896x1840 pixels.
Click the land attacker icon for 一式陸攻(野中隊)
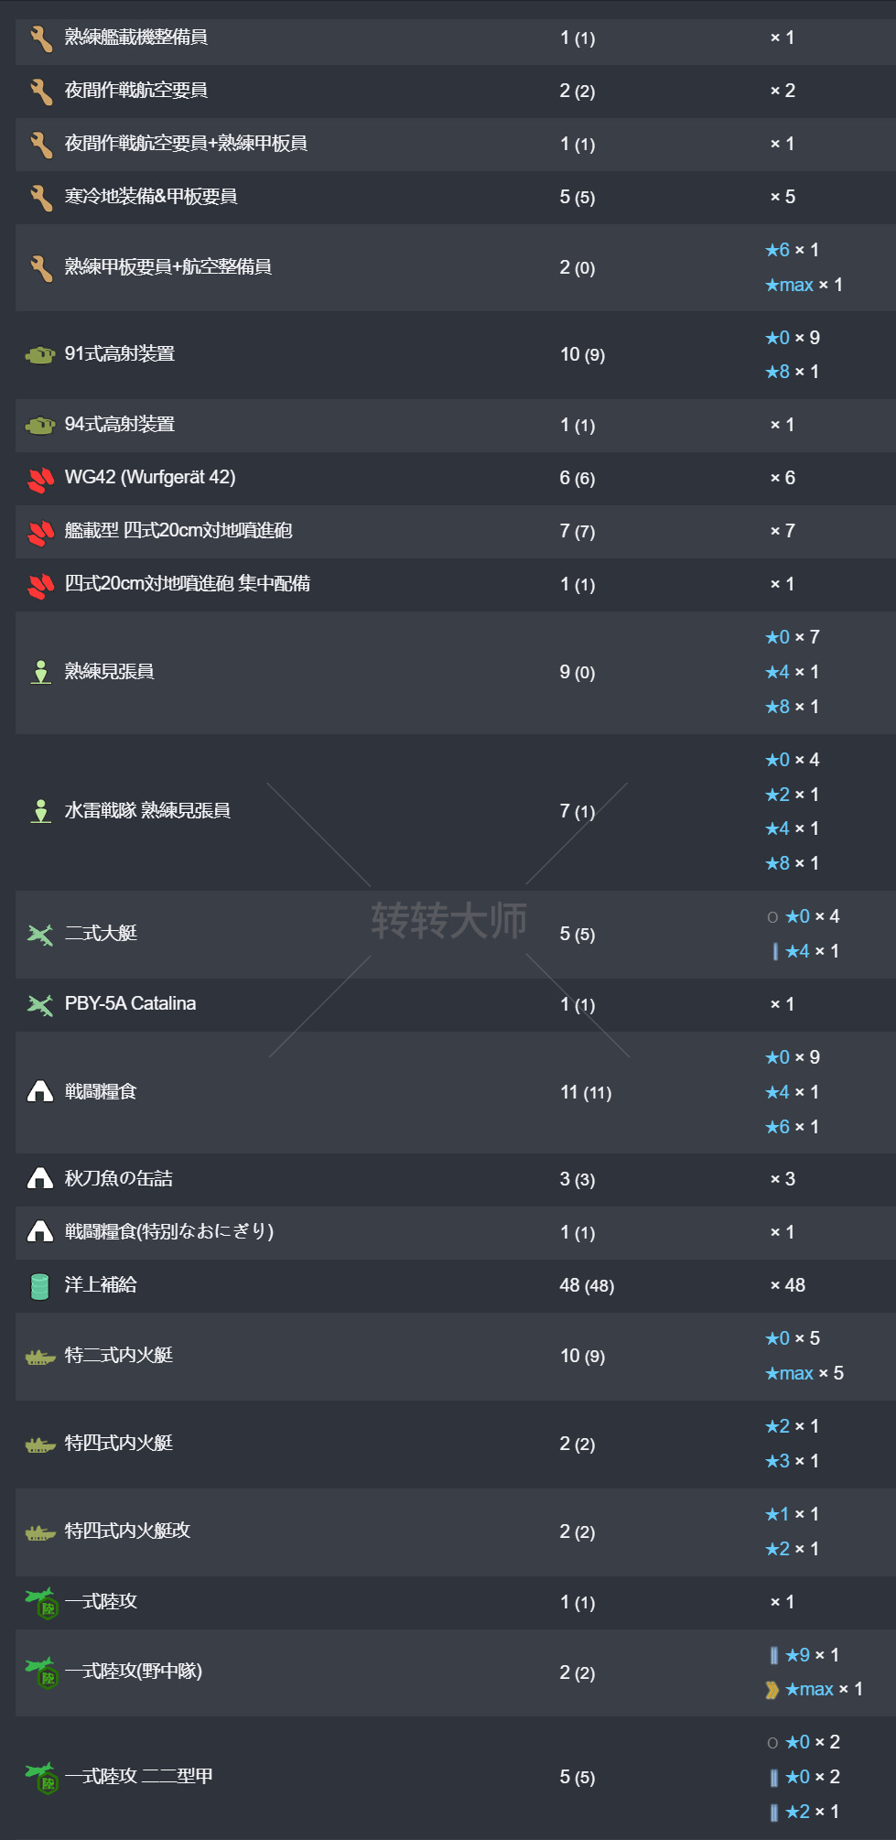tap(42, 1672)
